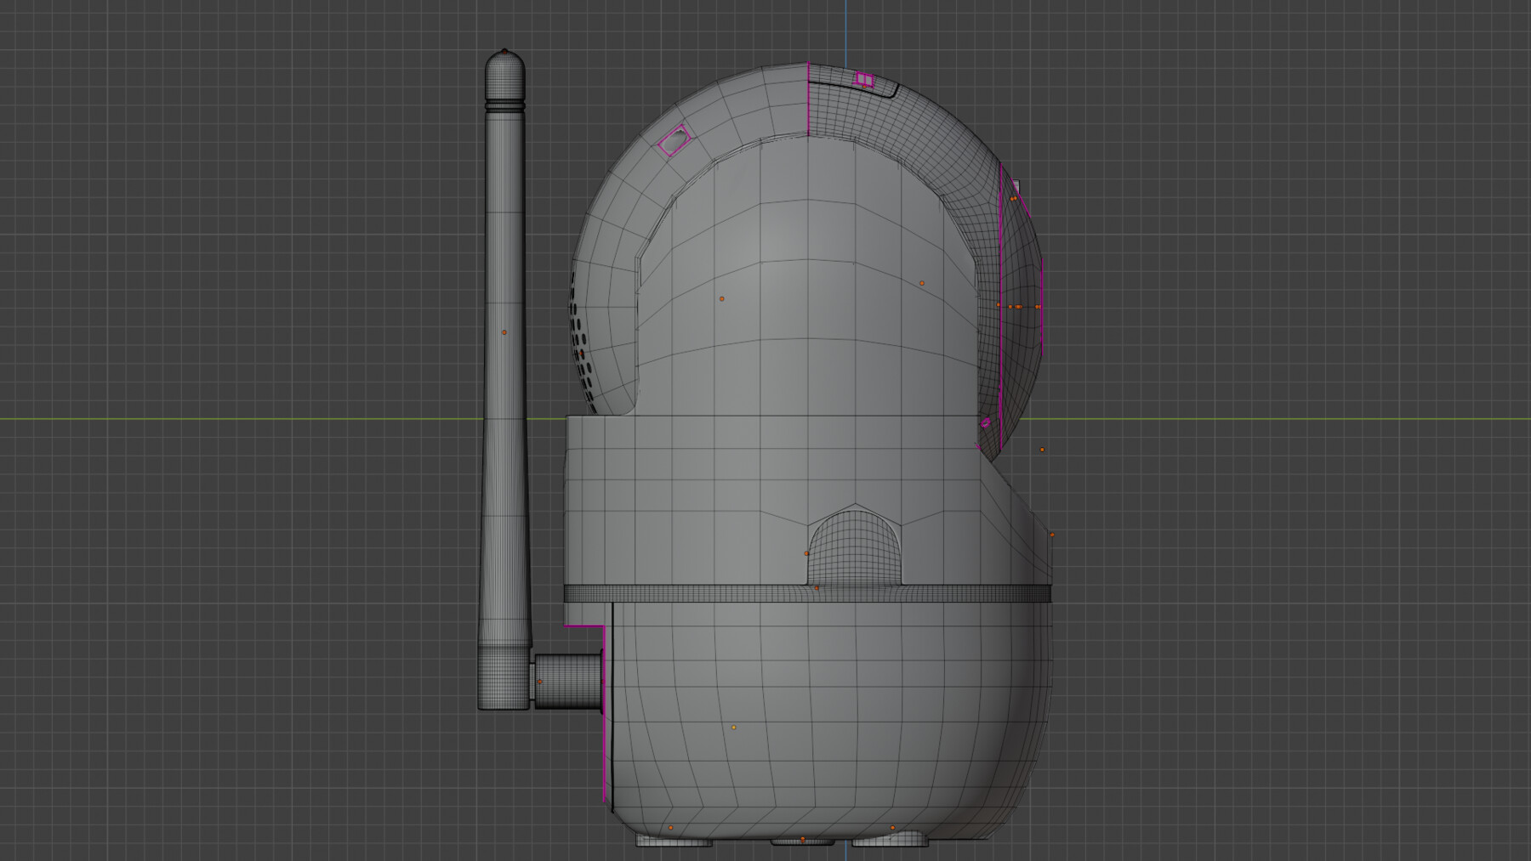The width and height of the screenshot is (1531, 861).
Task: Click the pink button cutout near the sphere crown
Action: (x=674, y=140)
